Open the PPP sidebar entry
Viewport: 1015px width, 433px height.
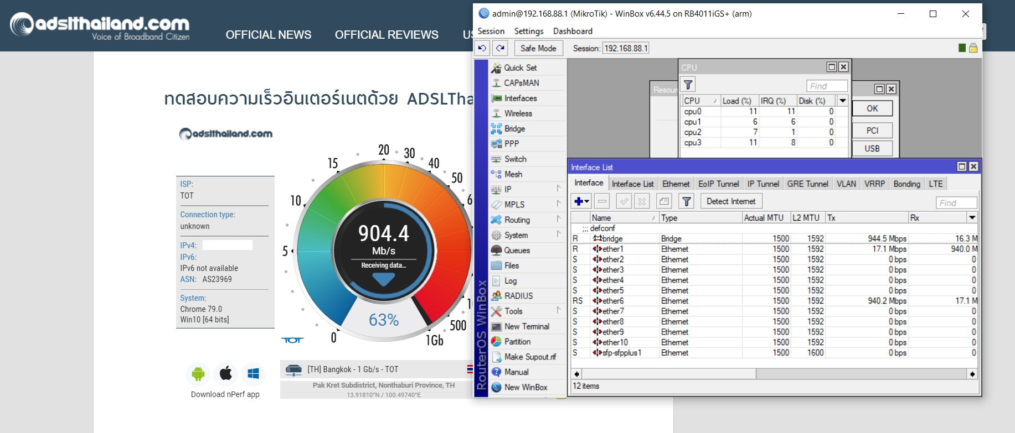(511, 144)
